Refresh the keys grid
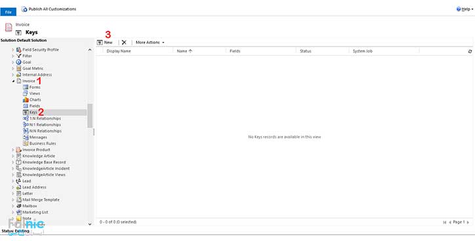The height and width of the screenshot is (241, 475). click(470, 51)
